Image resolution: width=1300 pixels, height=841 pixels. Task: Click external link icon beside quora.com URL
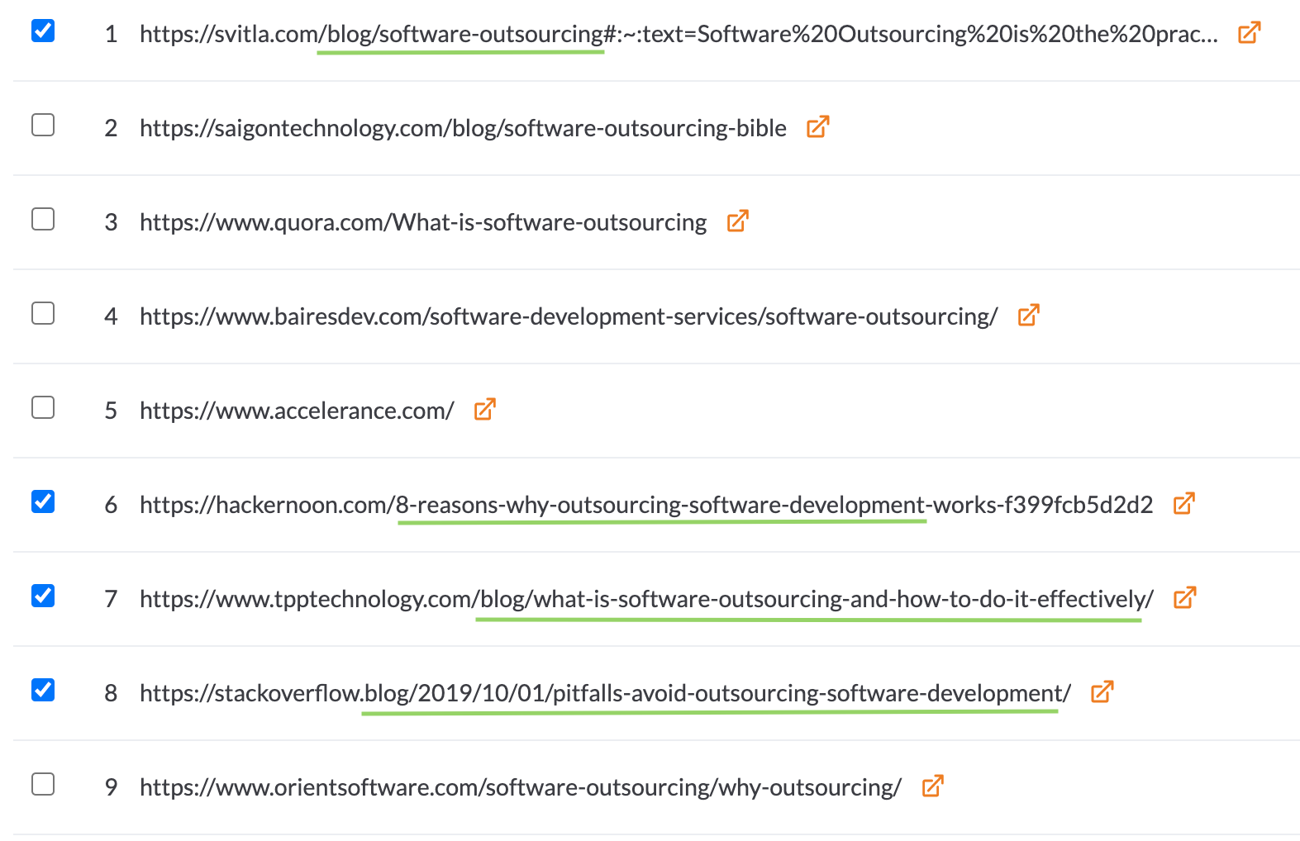pos(737,221)
